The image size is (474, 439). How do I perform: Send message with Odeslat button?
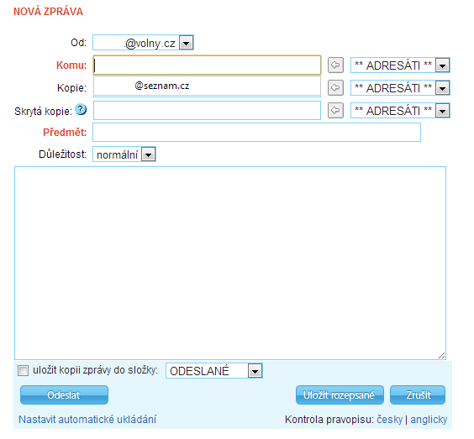(x=64, y=395)
